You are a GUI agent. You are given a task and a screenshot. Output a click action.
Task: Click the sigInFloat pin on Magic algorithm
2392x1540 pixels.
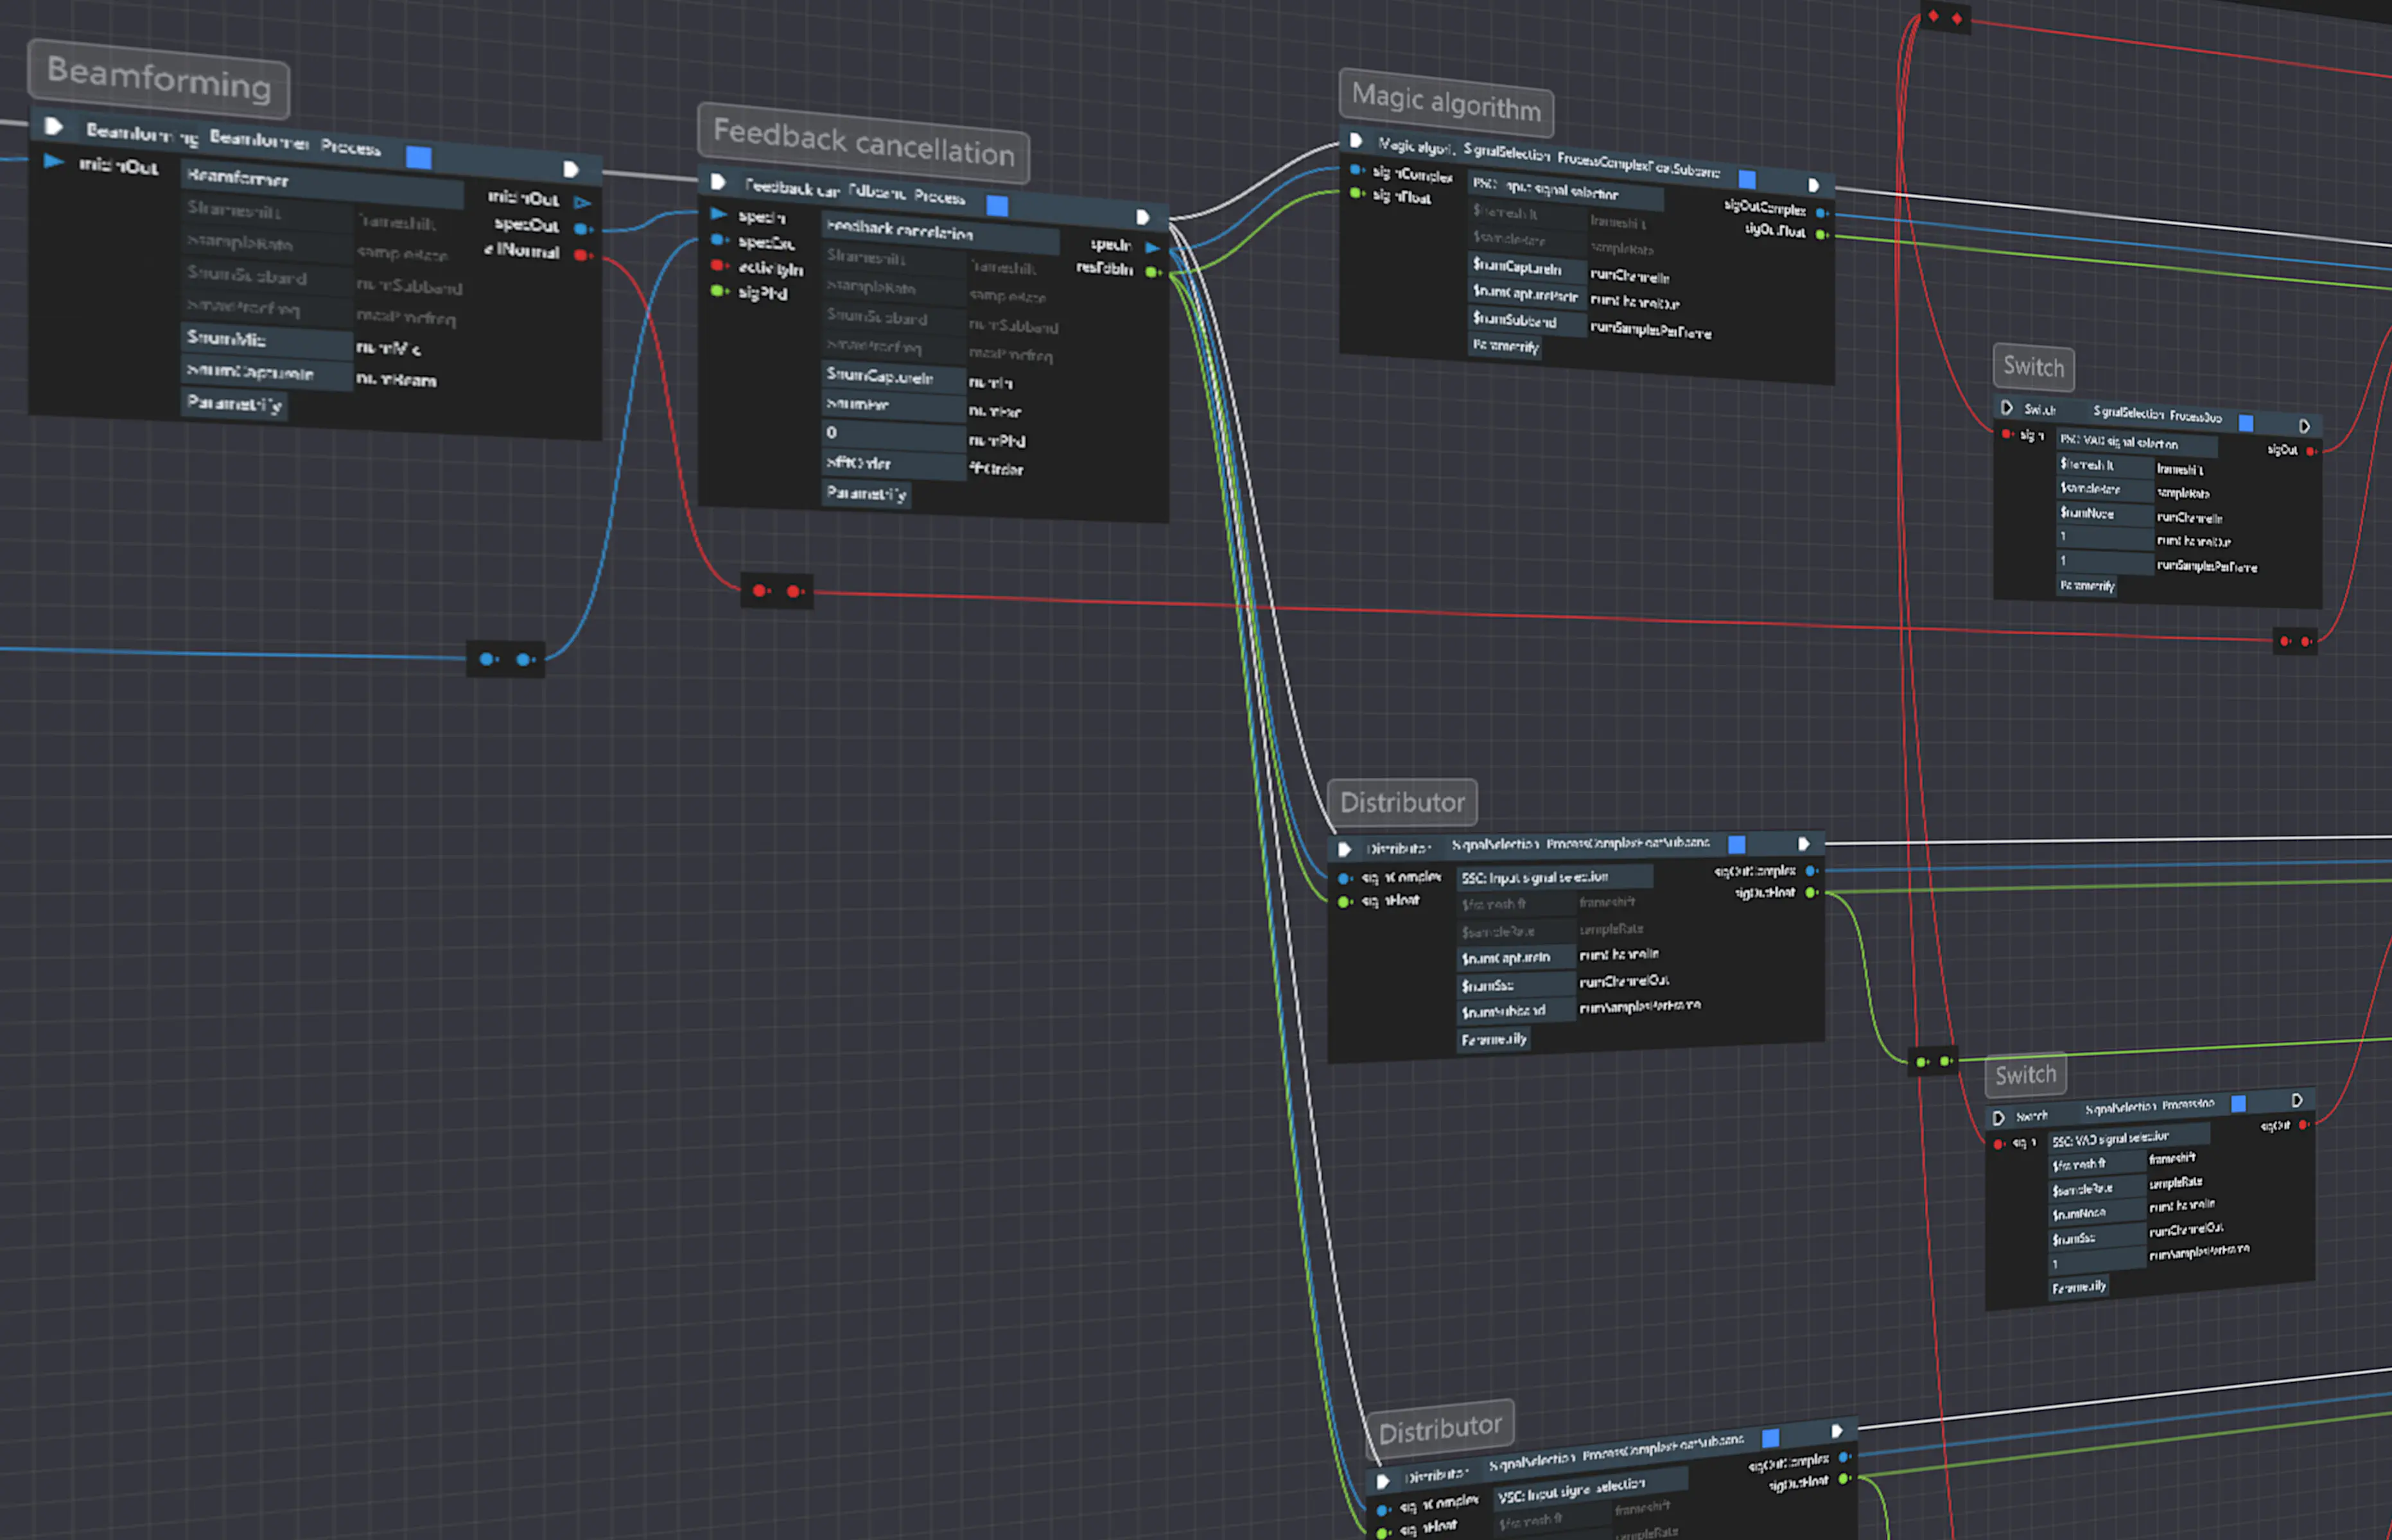(1356, 193)
